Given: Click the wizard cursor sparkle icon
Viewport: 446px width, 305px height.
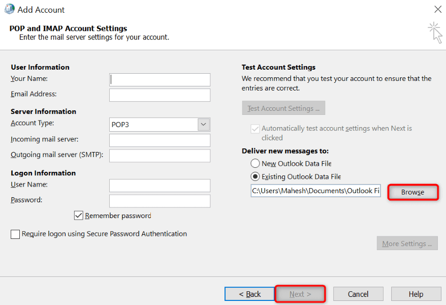Looking at the screenshot, I should tap(435, 32).
